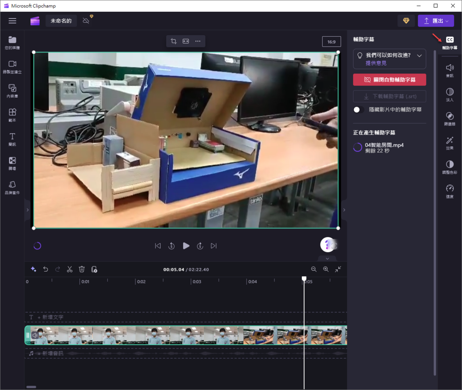Screen dimensions: 462x390
Task: Open the hamburger main menu
Action: point(12,21)
